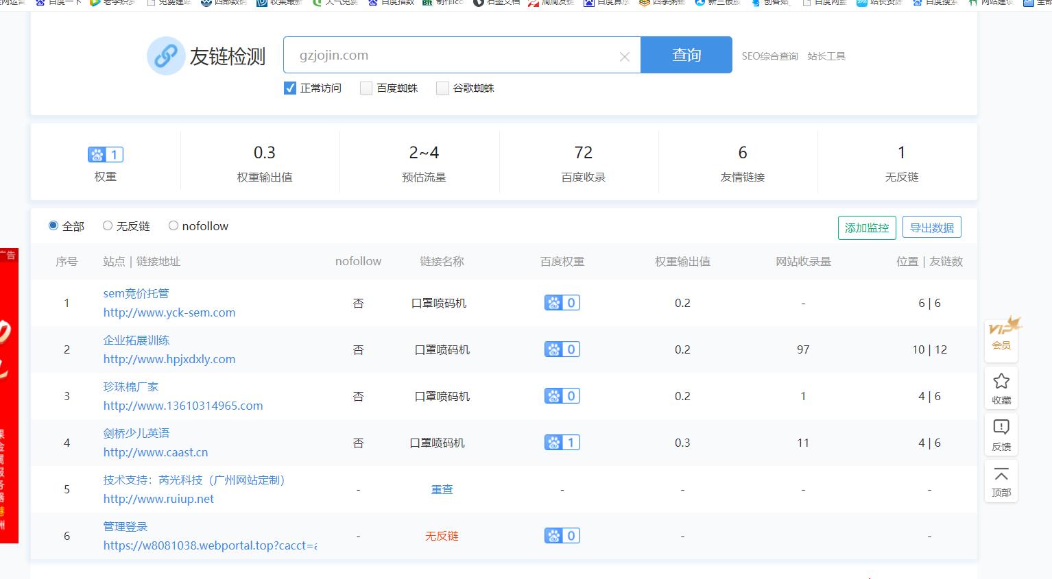Click the 顶部 back-to-top arrow icon
1052x579 pixels.
[x=1001, y=482]
